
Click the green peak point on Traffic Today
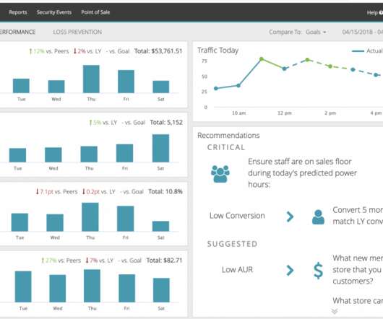(262, 59)
